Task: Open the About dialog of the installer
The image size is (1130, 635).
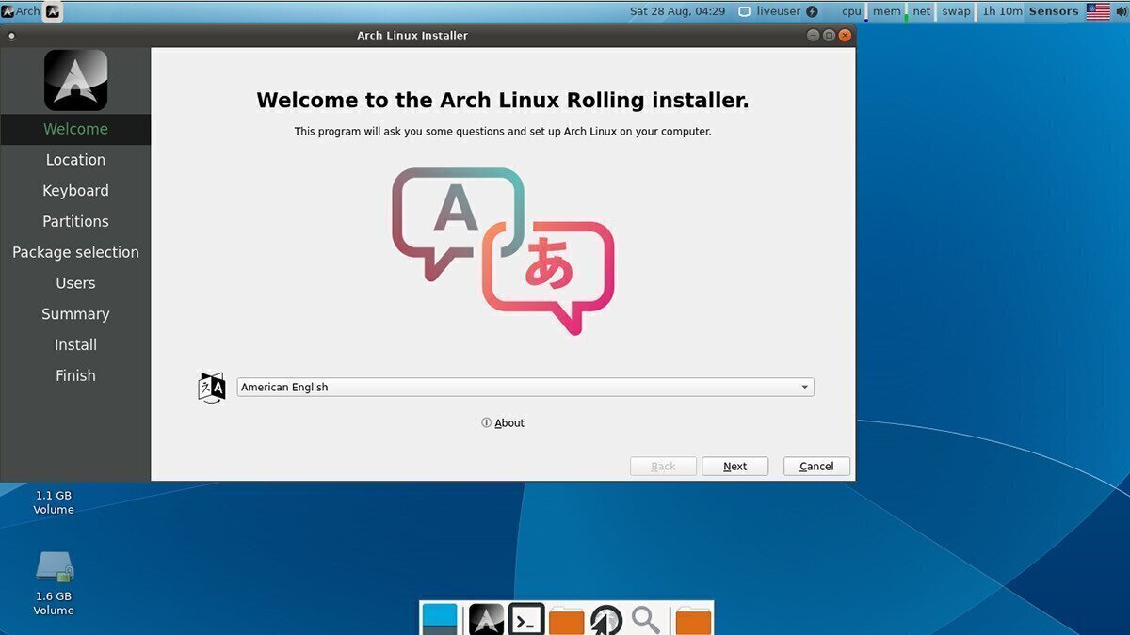Action: coord(504,422)
